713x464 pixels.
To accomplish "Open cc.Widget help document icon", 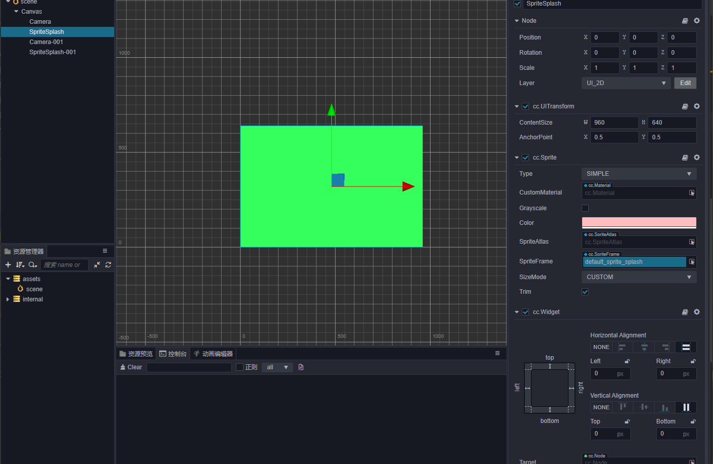I will click(685, 312).
